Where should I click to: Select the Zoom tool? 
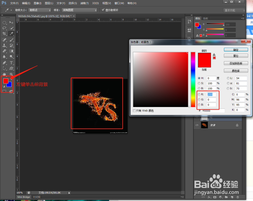11,74
